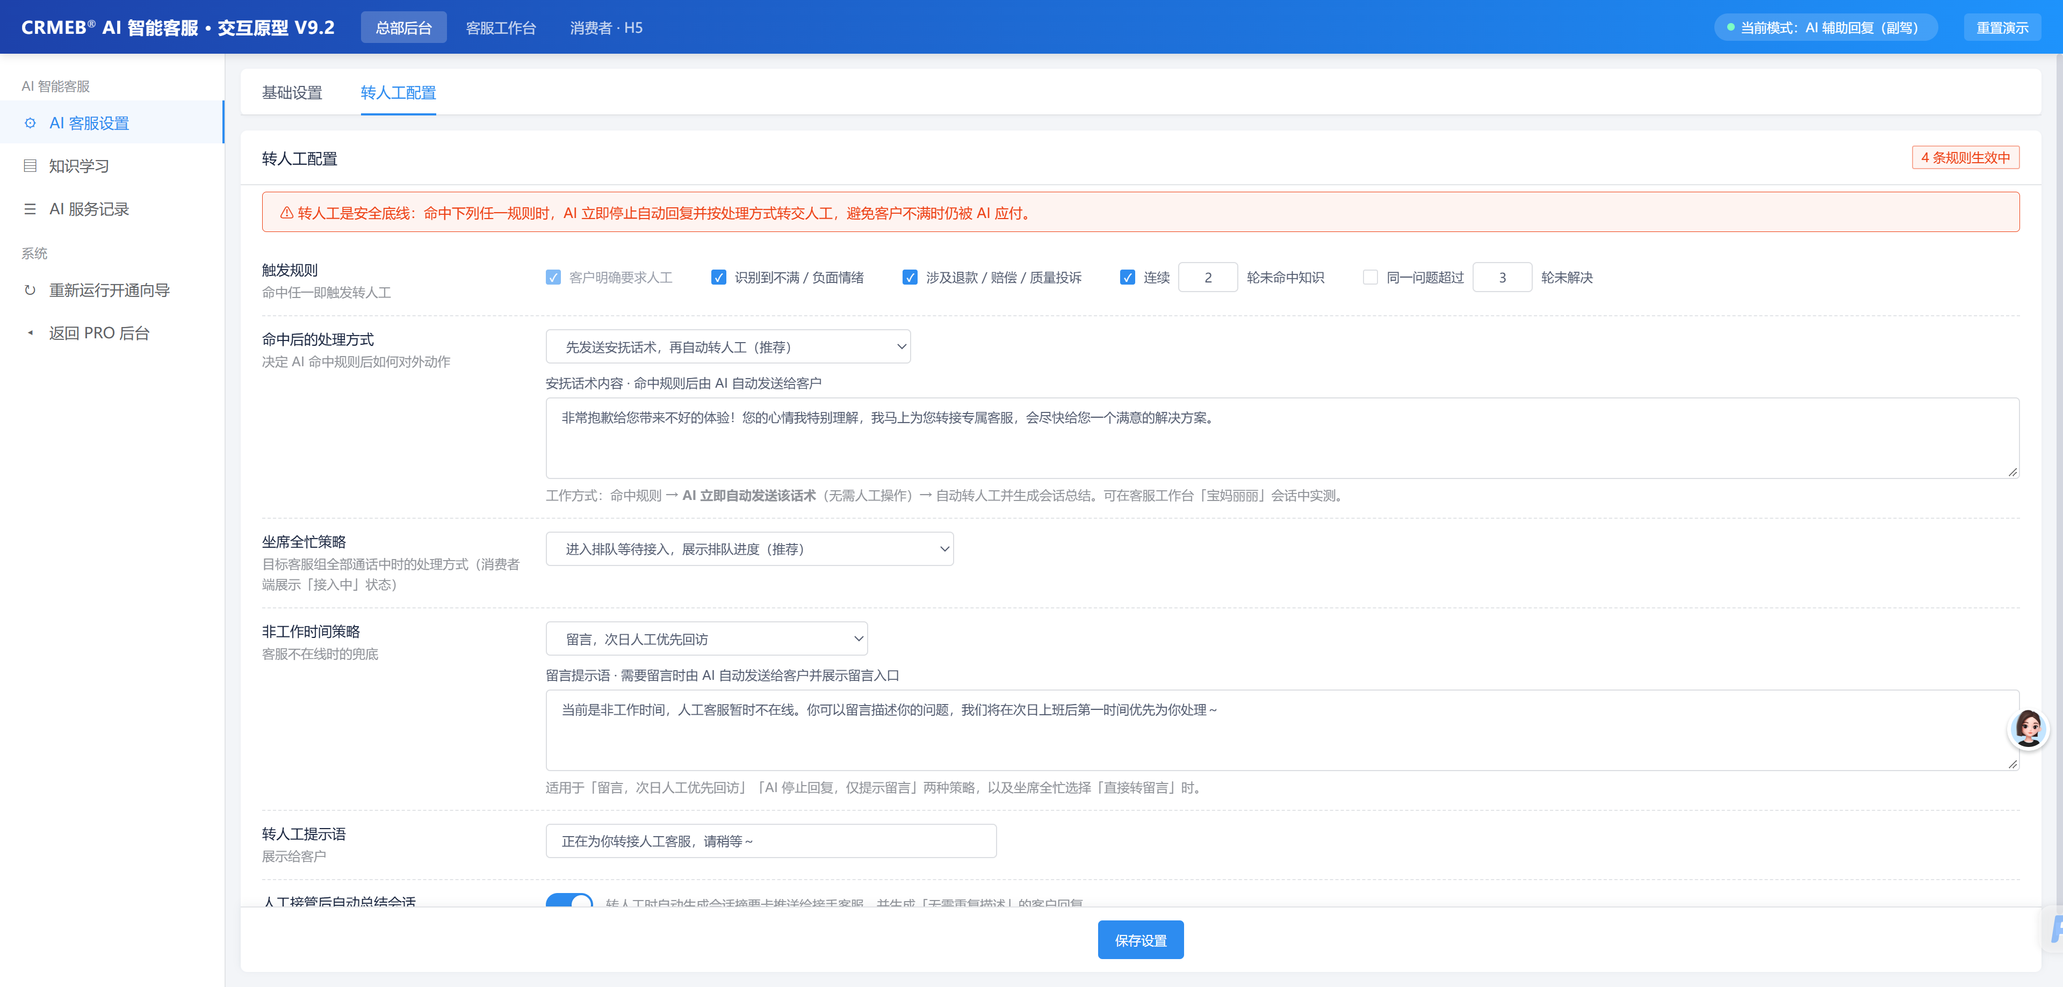The image size is (2063, 987).
Task: Click the warning triangle icon in red alert
Action: (x=286, y=213)
